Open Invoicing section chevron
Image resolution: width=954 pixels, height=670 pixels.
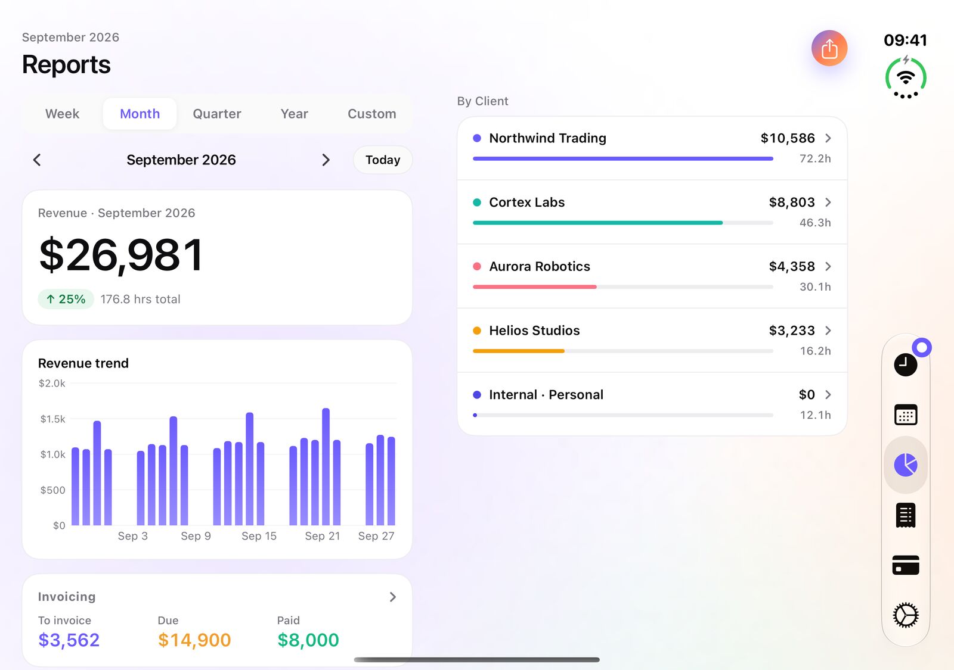pyautogui.click(x=392, y=597)
